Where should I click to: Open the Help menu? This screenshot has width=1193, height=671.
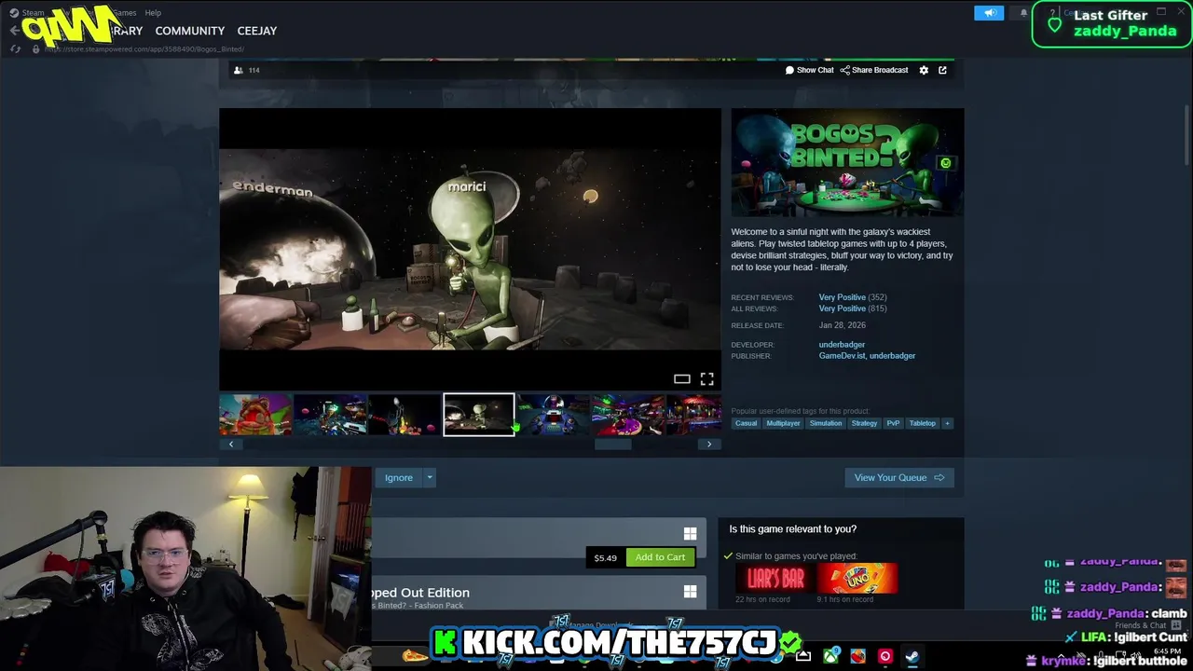pyautogui.click(x=153, y=13)
